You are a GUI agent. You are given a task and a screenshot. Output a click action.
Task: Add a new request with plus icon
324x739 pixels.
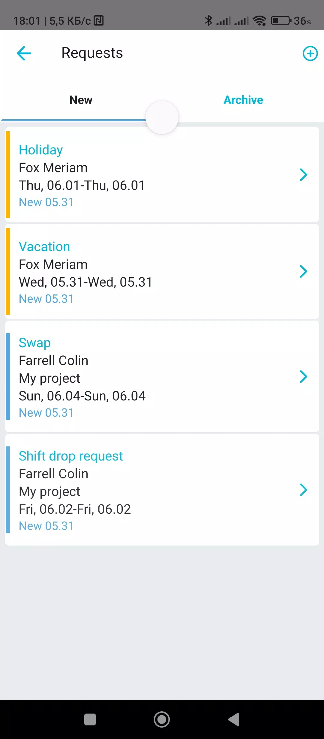pos(310,53)
